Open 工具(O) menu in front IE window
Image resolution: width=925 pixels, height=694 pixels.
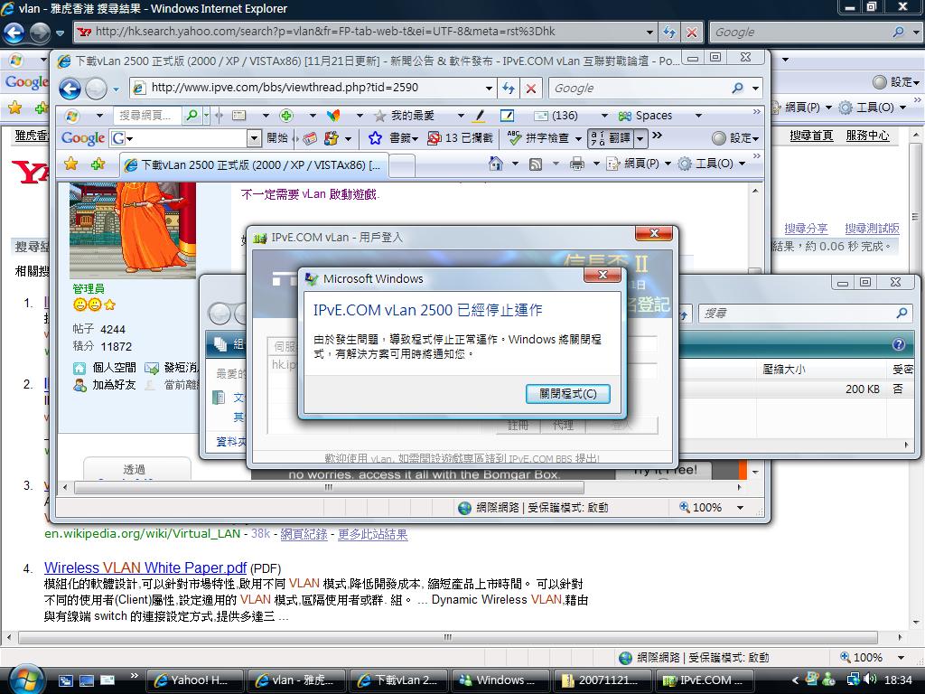tap(712, 164)
